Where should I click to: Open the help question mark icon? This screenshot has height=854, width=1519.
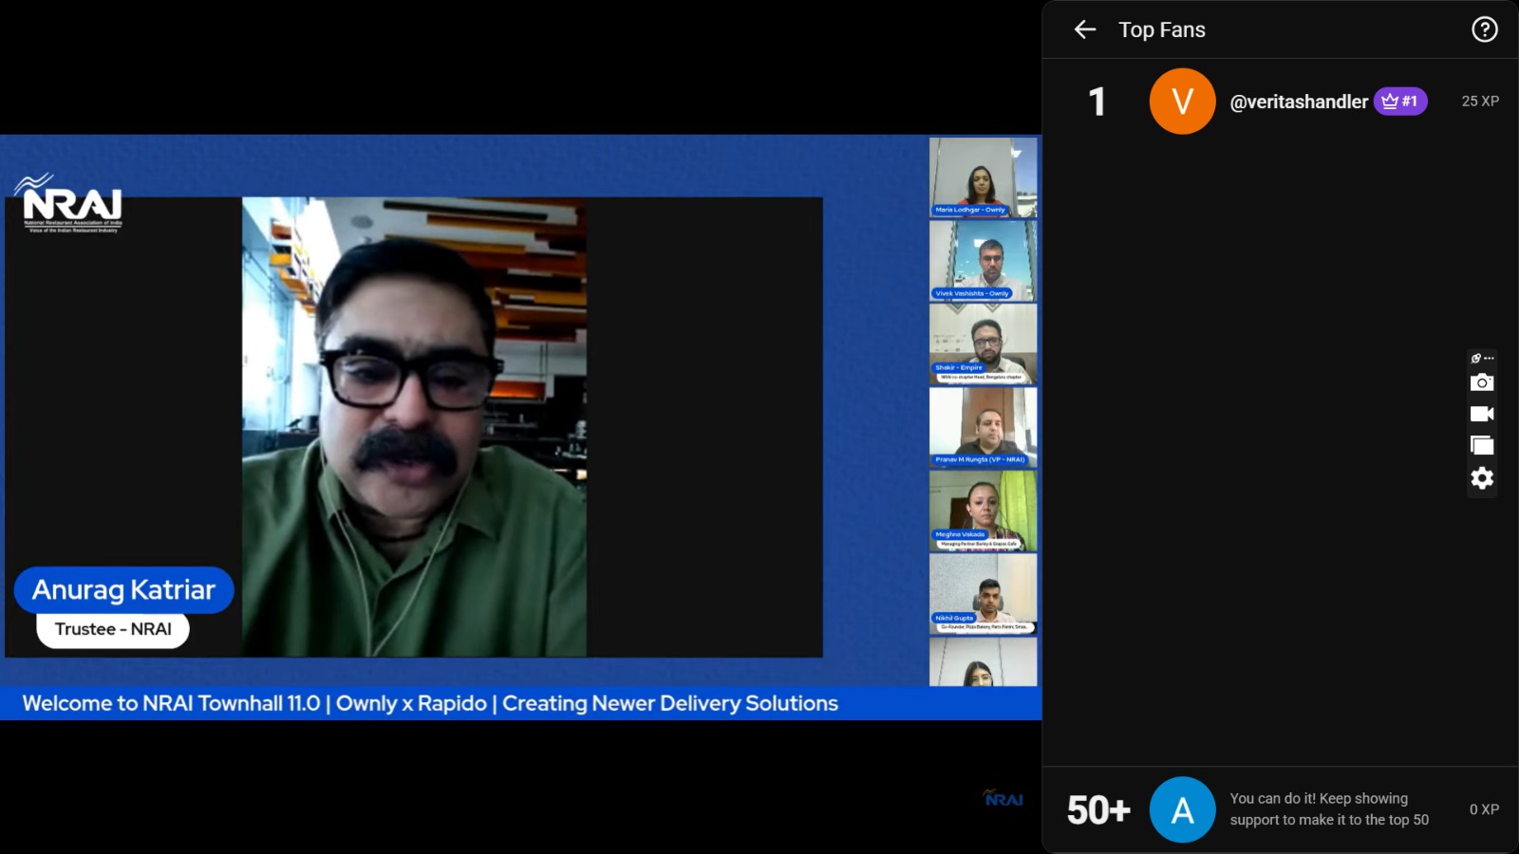1484,29
